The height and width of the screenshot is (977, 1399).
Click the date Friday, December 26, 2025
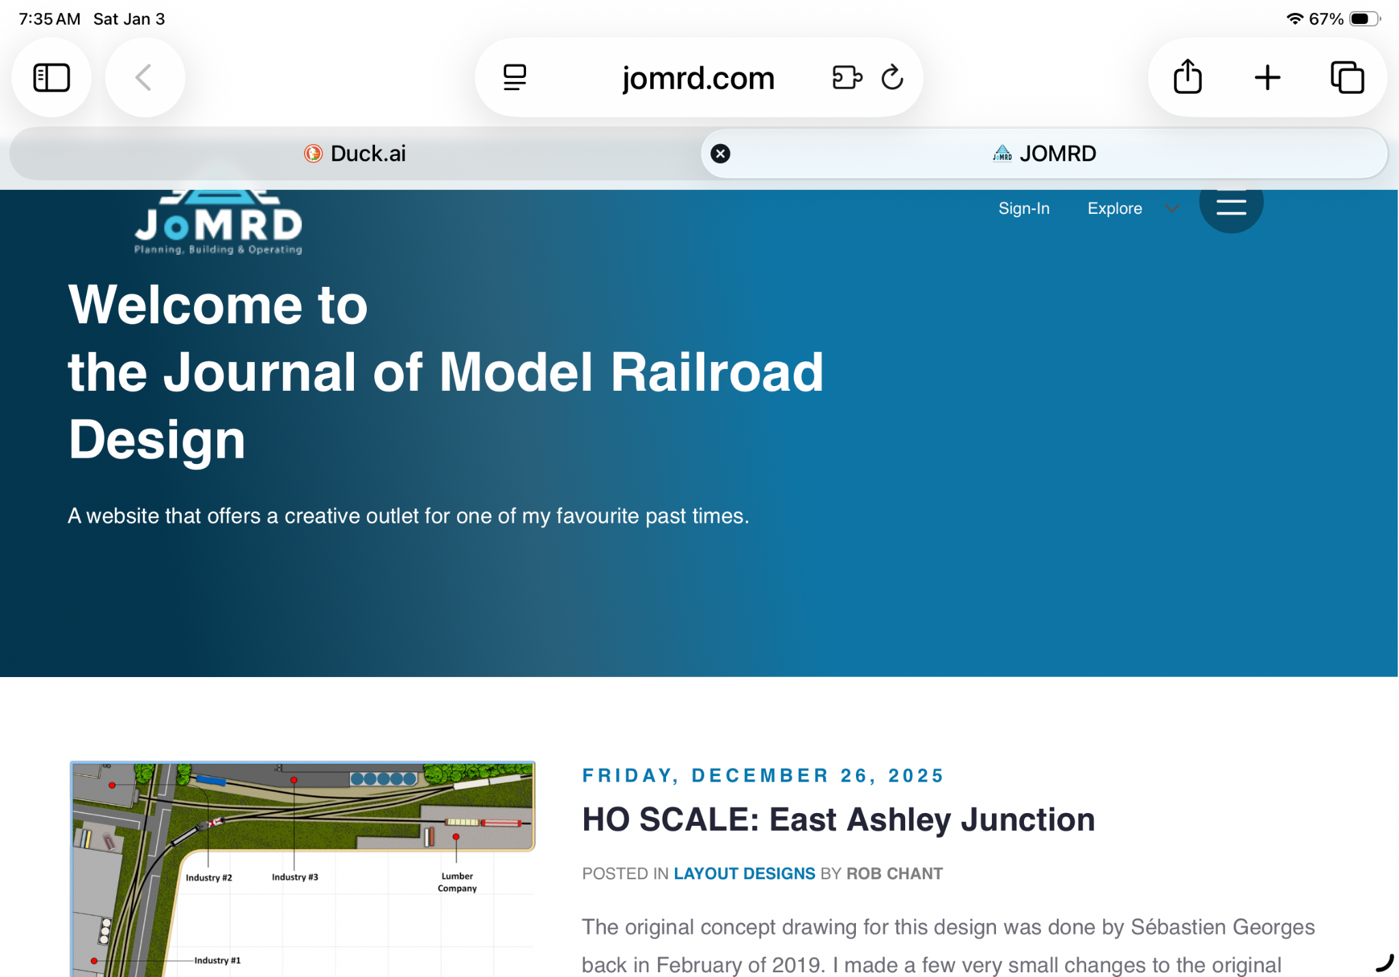click(762, 775)
